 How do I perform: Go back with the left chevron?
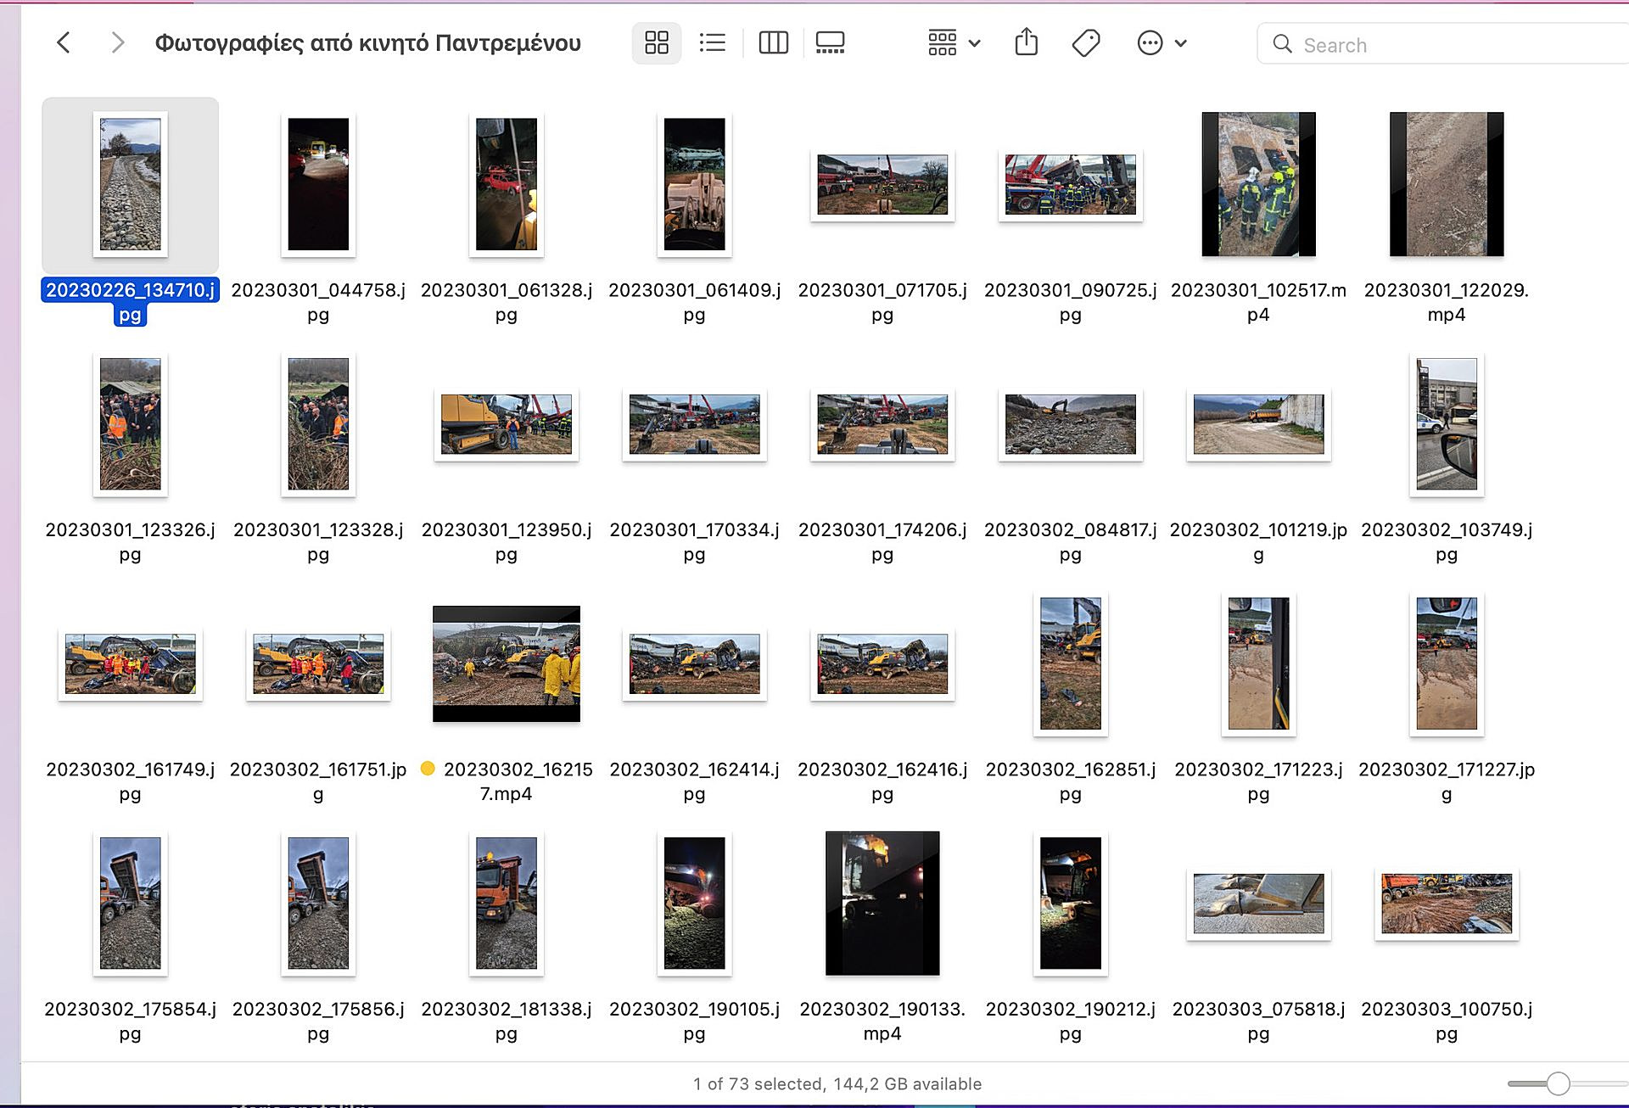(x=64, y=42)
